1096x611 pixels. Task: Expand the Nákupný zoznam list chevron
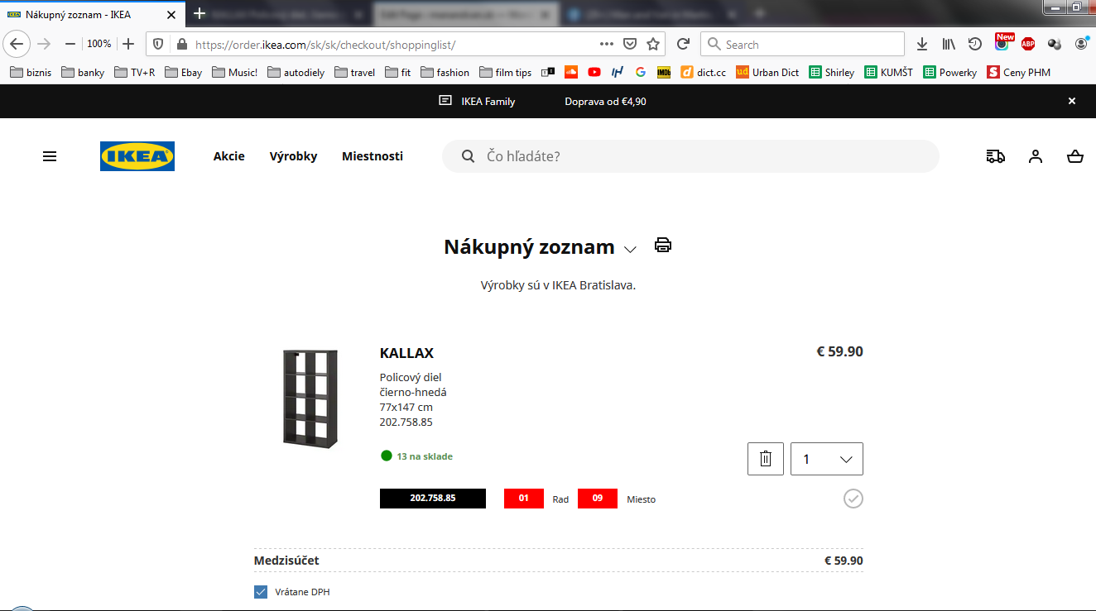point(630,250)
